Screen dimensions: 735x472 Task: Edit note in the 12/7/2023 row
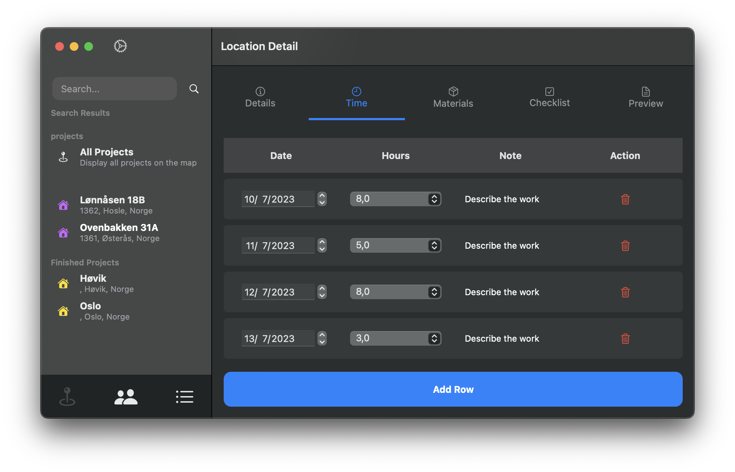502,292
